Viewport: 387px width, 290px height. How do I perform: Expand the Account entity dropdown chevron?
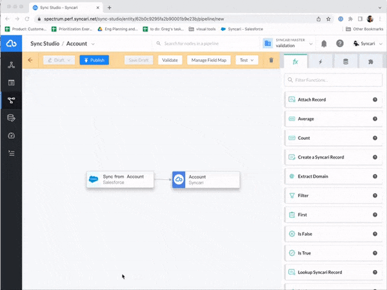point(93,44)
